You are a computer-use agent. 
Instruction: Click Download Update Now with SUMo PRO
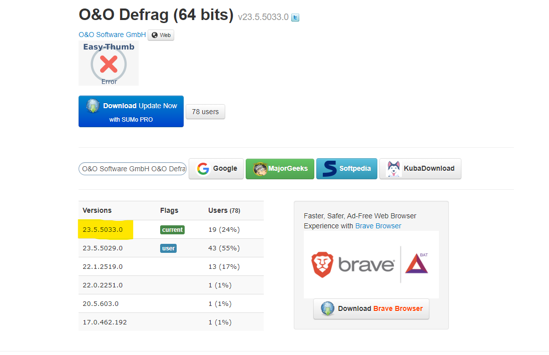pyautogui.click(x=131, y=112)
